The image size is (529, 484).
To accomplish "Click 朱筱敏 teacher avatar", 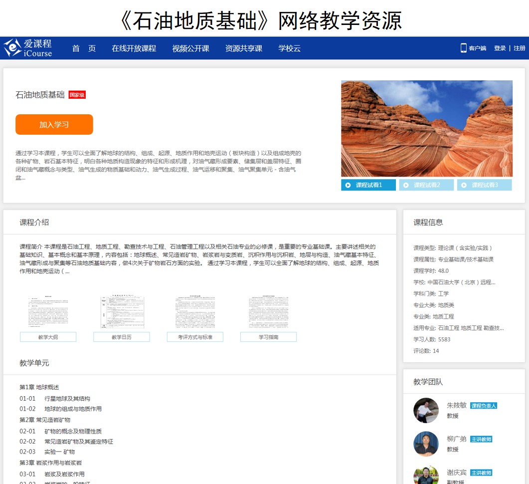I will point(426,410).
